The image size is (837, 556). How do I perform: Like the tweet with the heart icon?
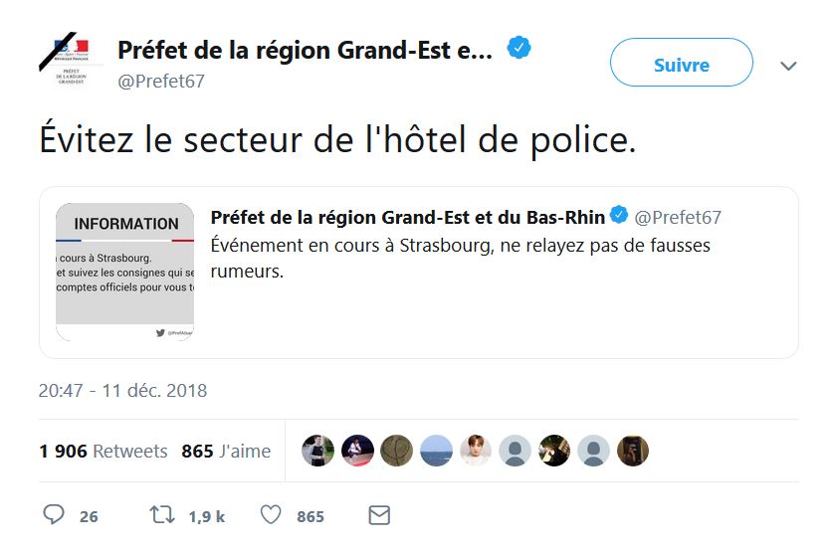click(271, 515)
